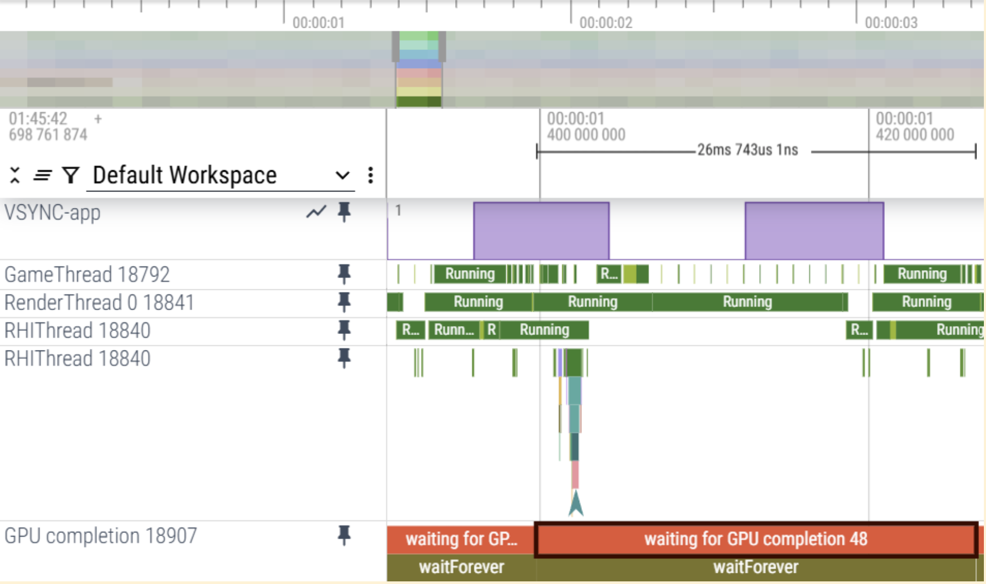Select first Running slice in RenderThread row
Viewport: 986px width, 584px height.
coord(478,302)
